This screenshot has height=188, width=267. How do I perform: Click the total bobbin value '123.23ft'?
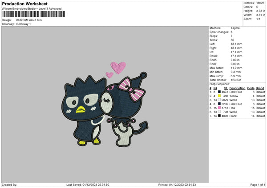point(236,80)
